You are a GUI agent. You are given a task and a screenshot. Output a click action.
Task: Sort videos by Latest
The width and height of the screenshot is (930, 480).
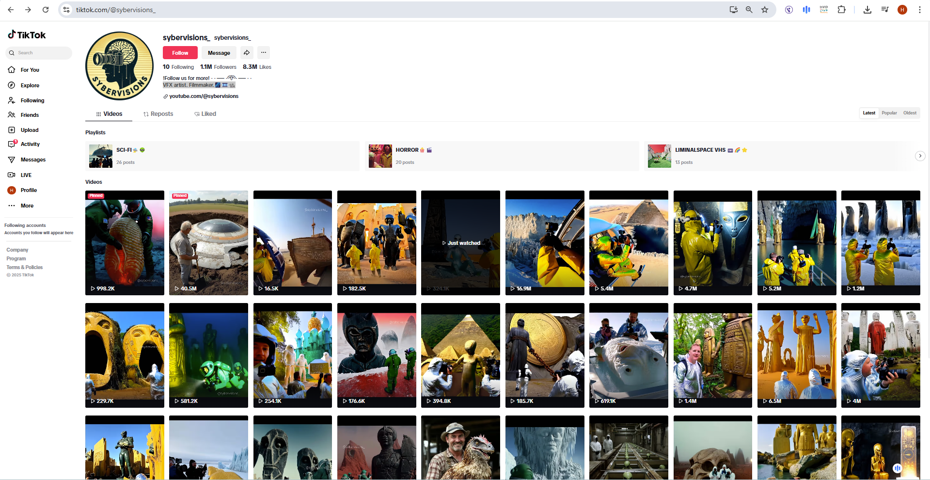tap(869, 113)
